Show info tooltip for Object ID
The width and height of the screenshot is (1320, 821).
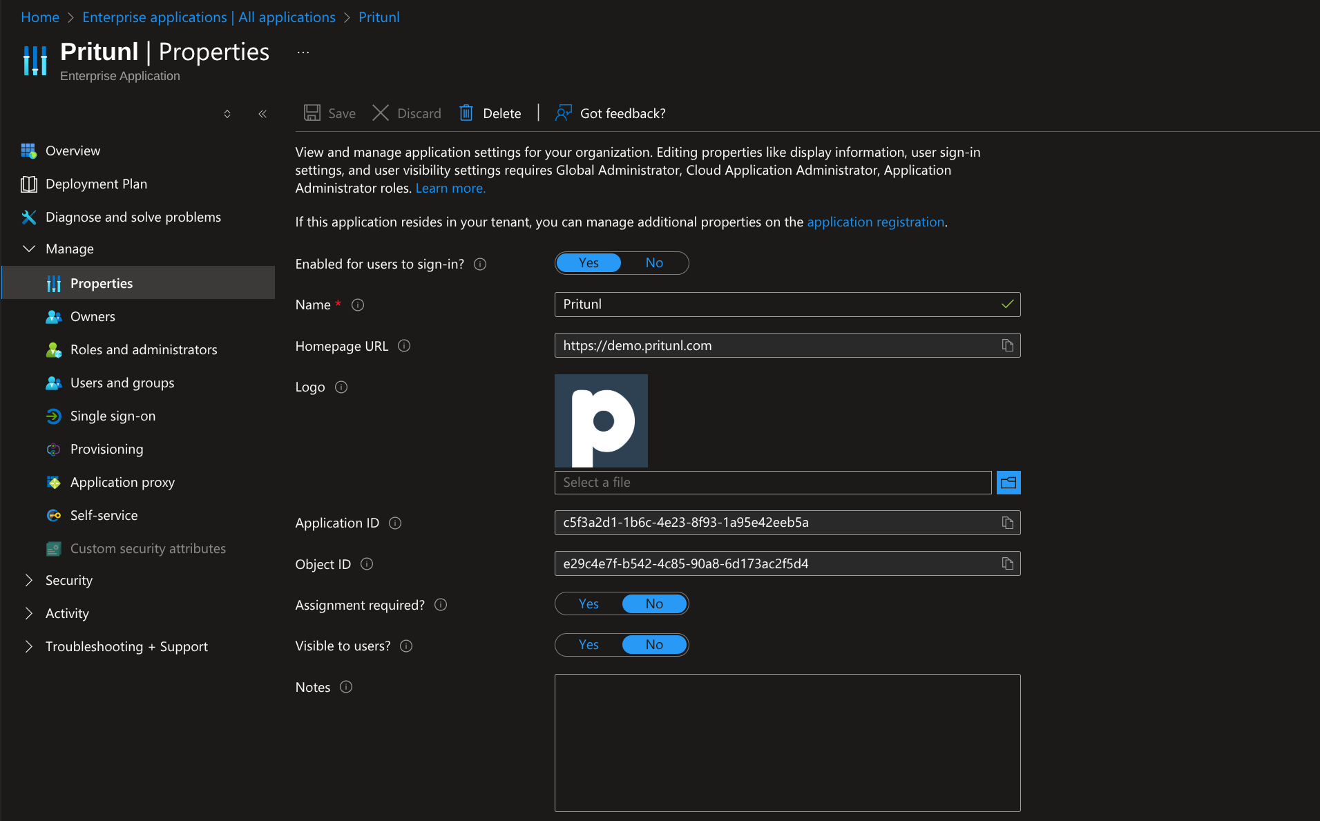(x=367, y=563)
